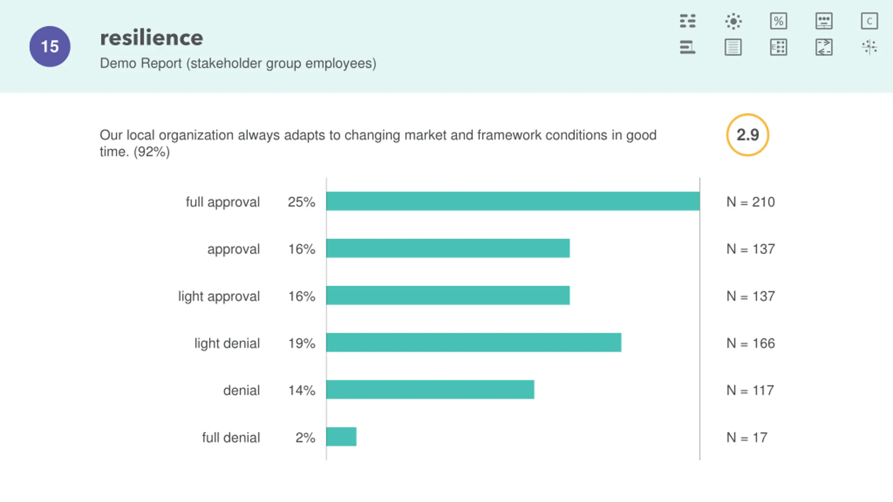Click the 2.9 average score circle
893x502 pixels.
tap(748, 135)
